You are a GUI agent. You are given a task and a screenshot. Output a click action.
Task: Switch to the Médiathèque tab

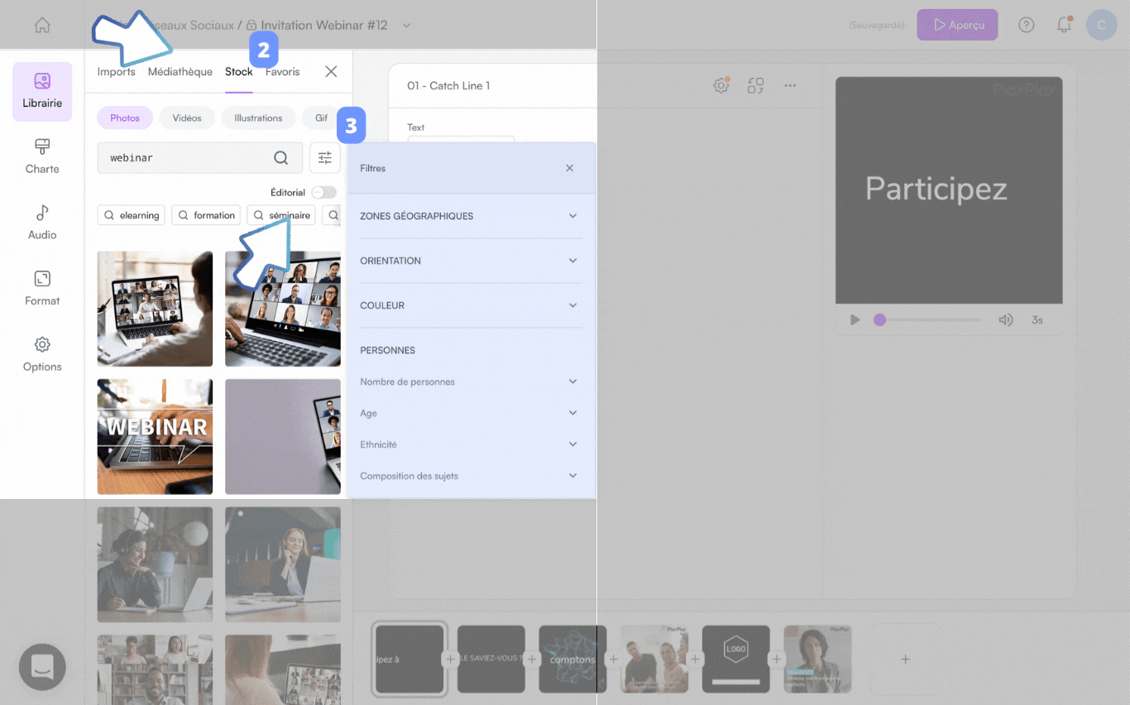[x=180, y=72]
